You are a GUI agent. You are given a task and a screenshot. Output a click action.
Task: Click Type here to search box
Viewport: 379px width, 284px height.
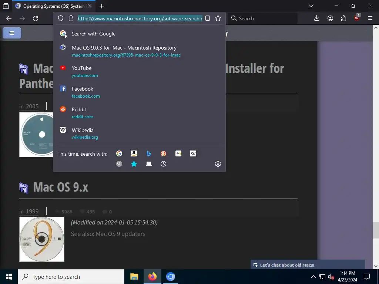pyautogui.click(x=71, y=277)
